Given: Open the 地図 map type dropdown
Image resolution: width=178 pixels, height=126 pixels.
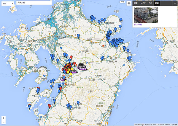Looking at the screenshot, I should pyautogui.click(x=7, y=3).
